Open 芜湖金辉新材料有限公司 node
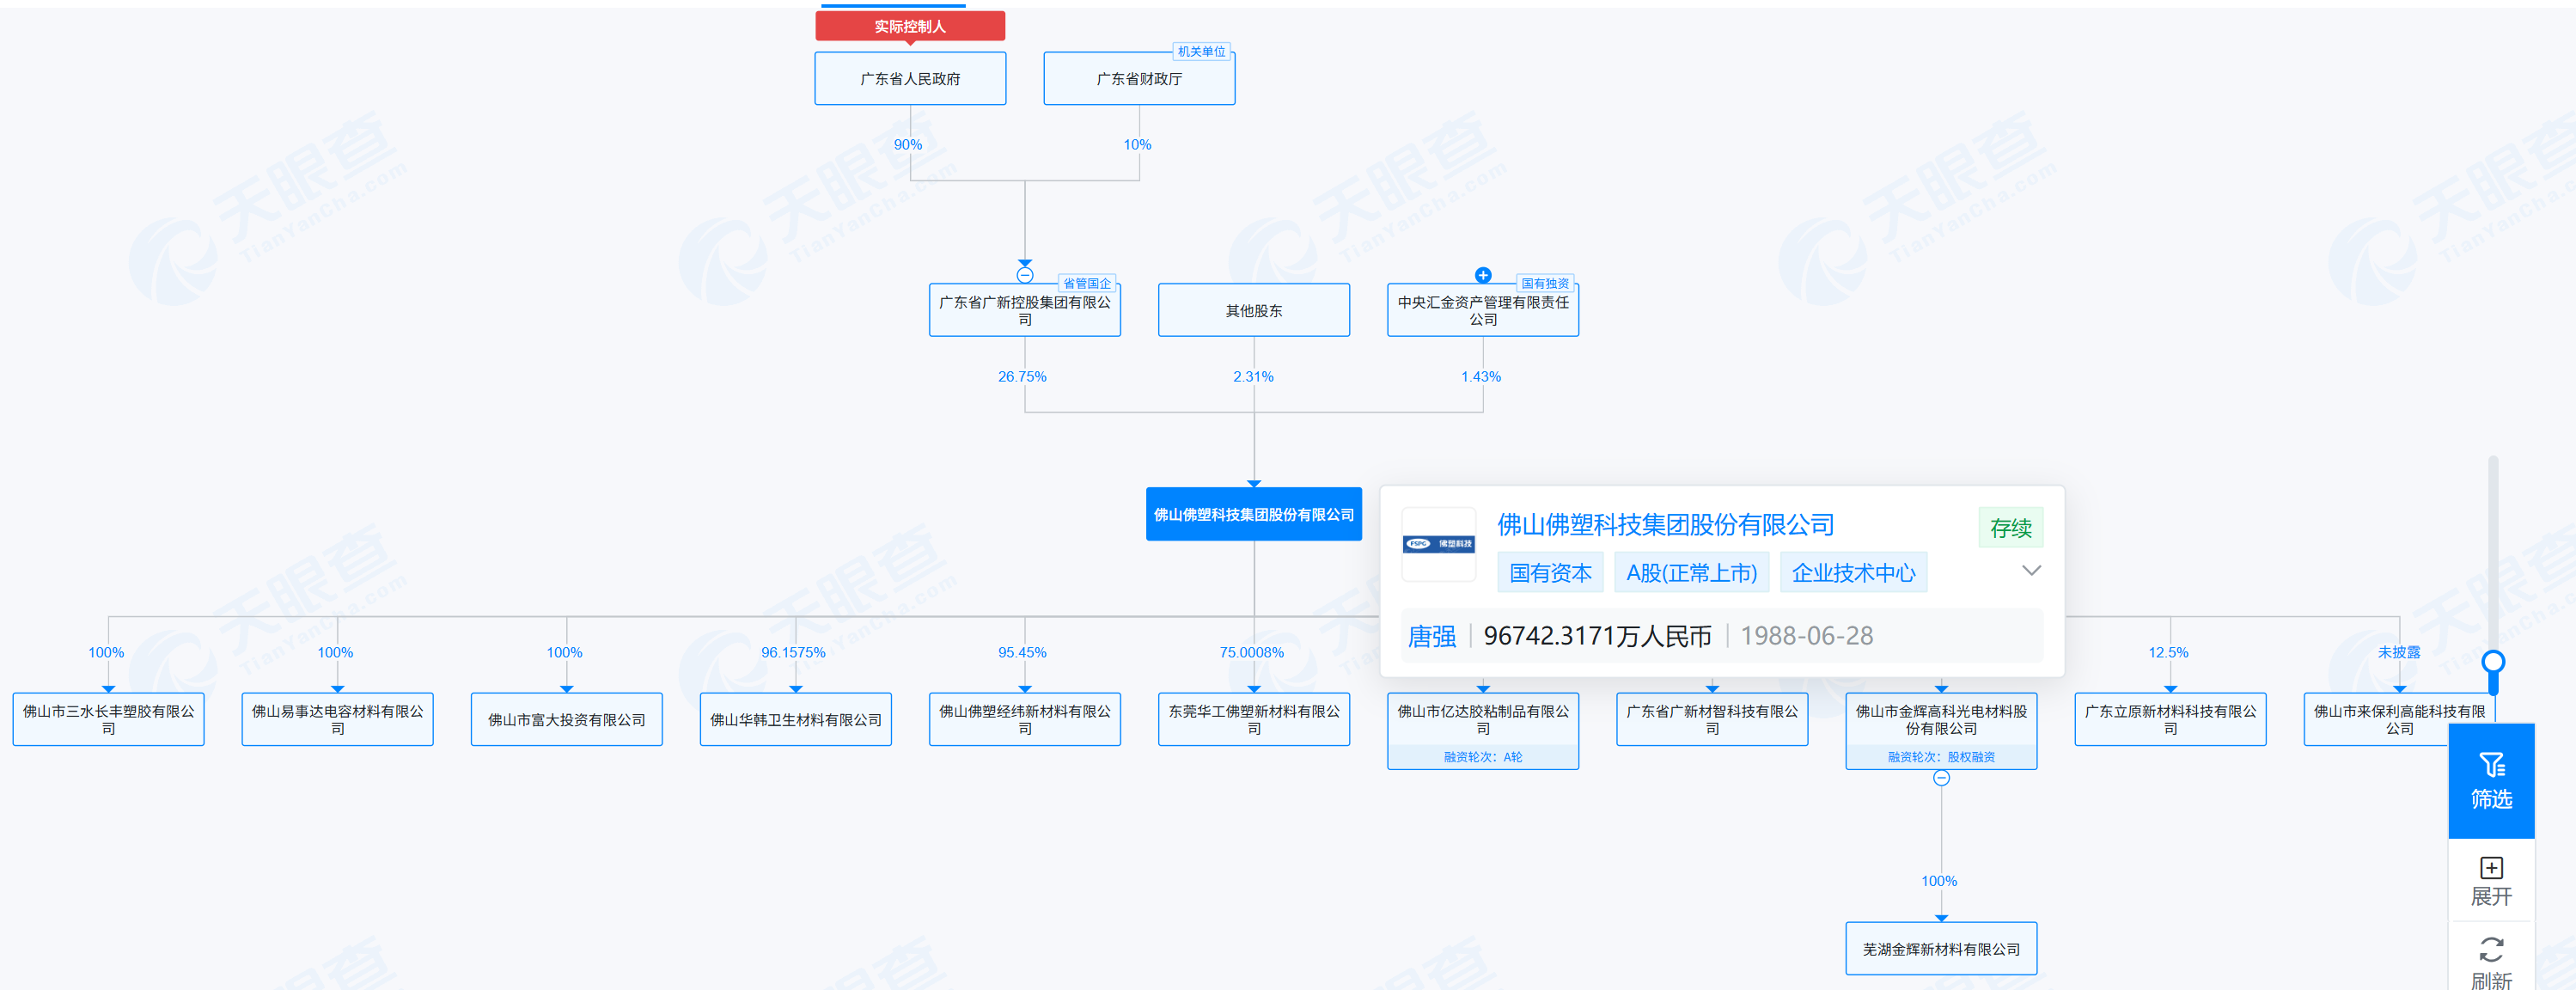Screen dimensions: 2576x990 click(1941, 949)
